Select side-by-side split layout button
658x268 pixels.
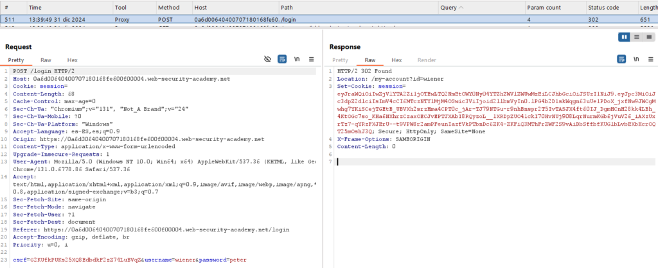coord(625,37)
